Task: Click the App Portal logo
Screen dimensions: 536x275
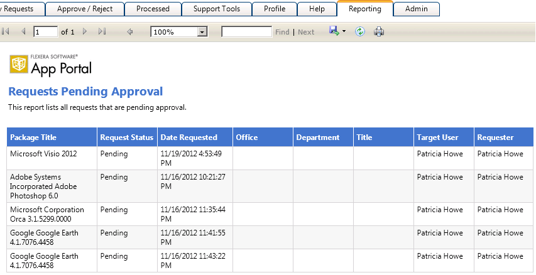Action: tap(51, 64)
